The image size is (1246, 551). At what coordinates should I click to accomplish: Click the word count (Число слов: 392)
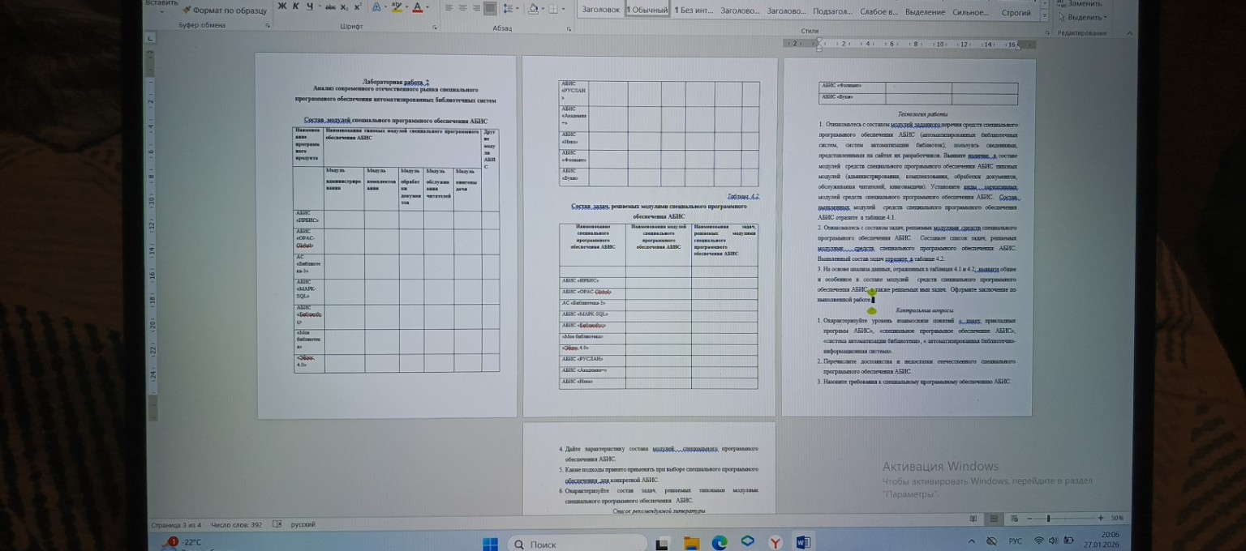coord(236,525)
